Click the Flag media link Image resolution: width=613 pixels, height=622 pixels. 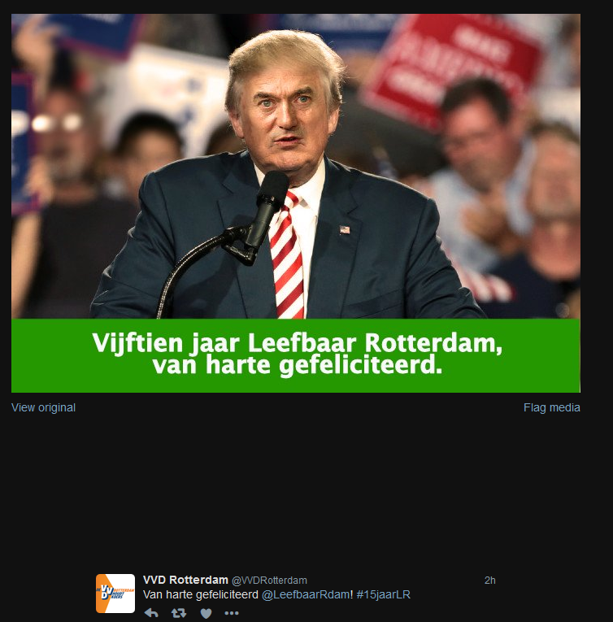551,407
